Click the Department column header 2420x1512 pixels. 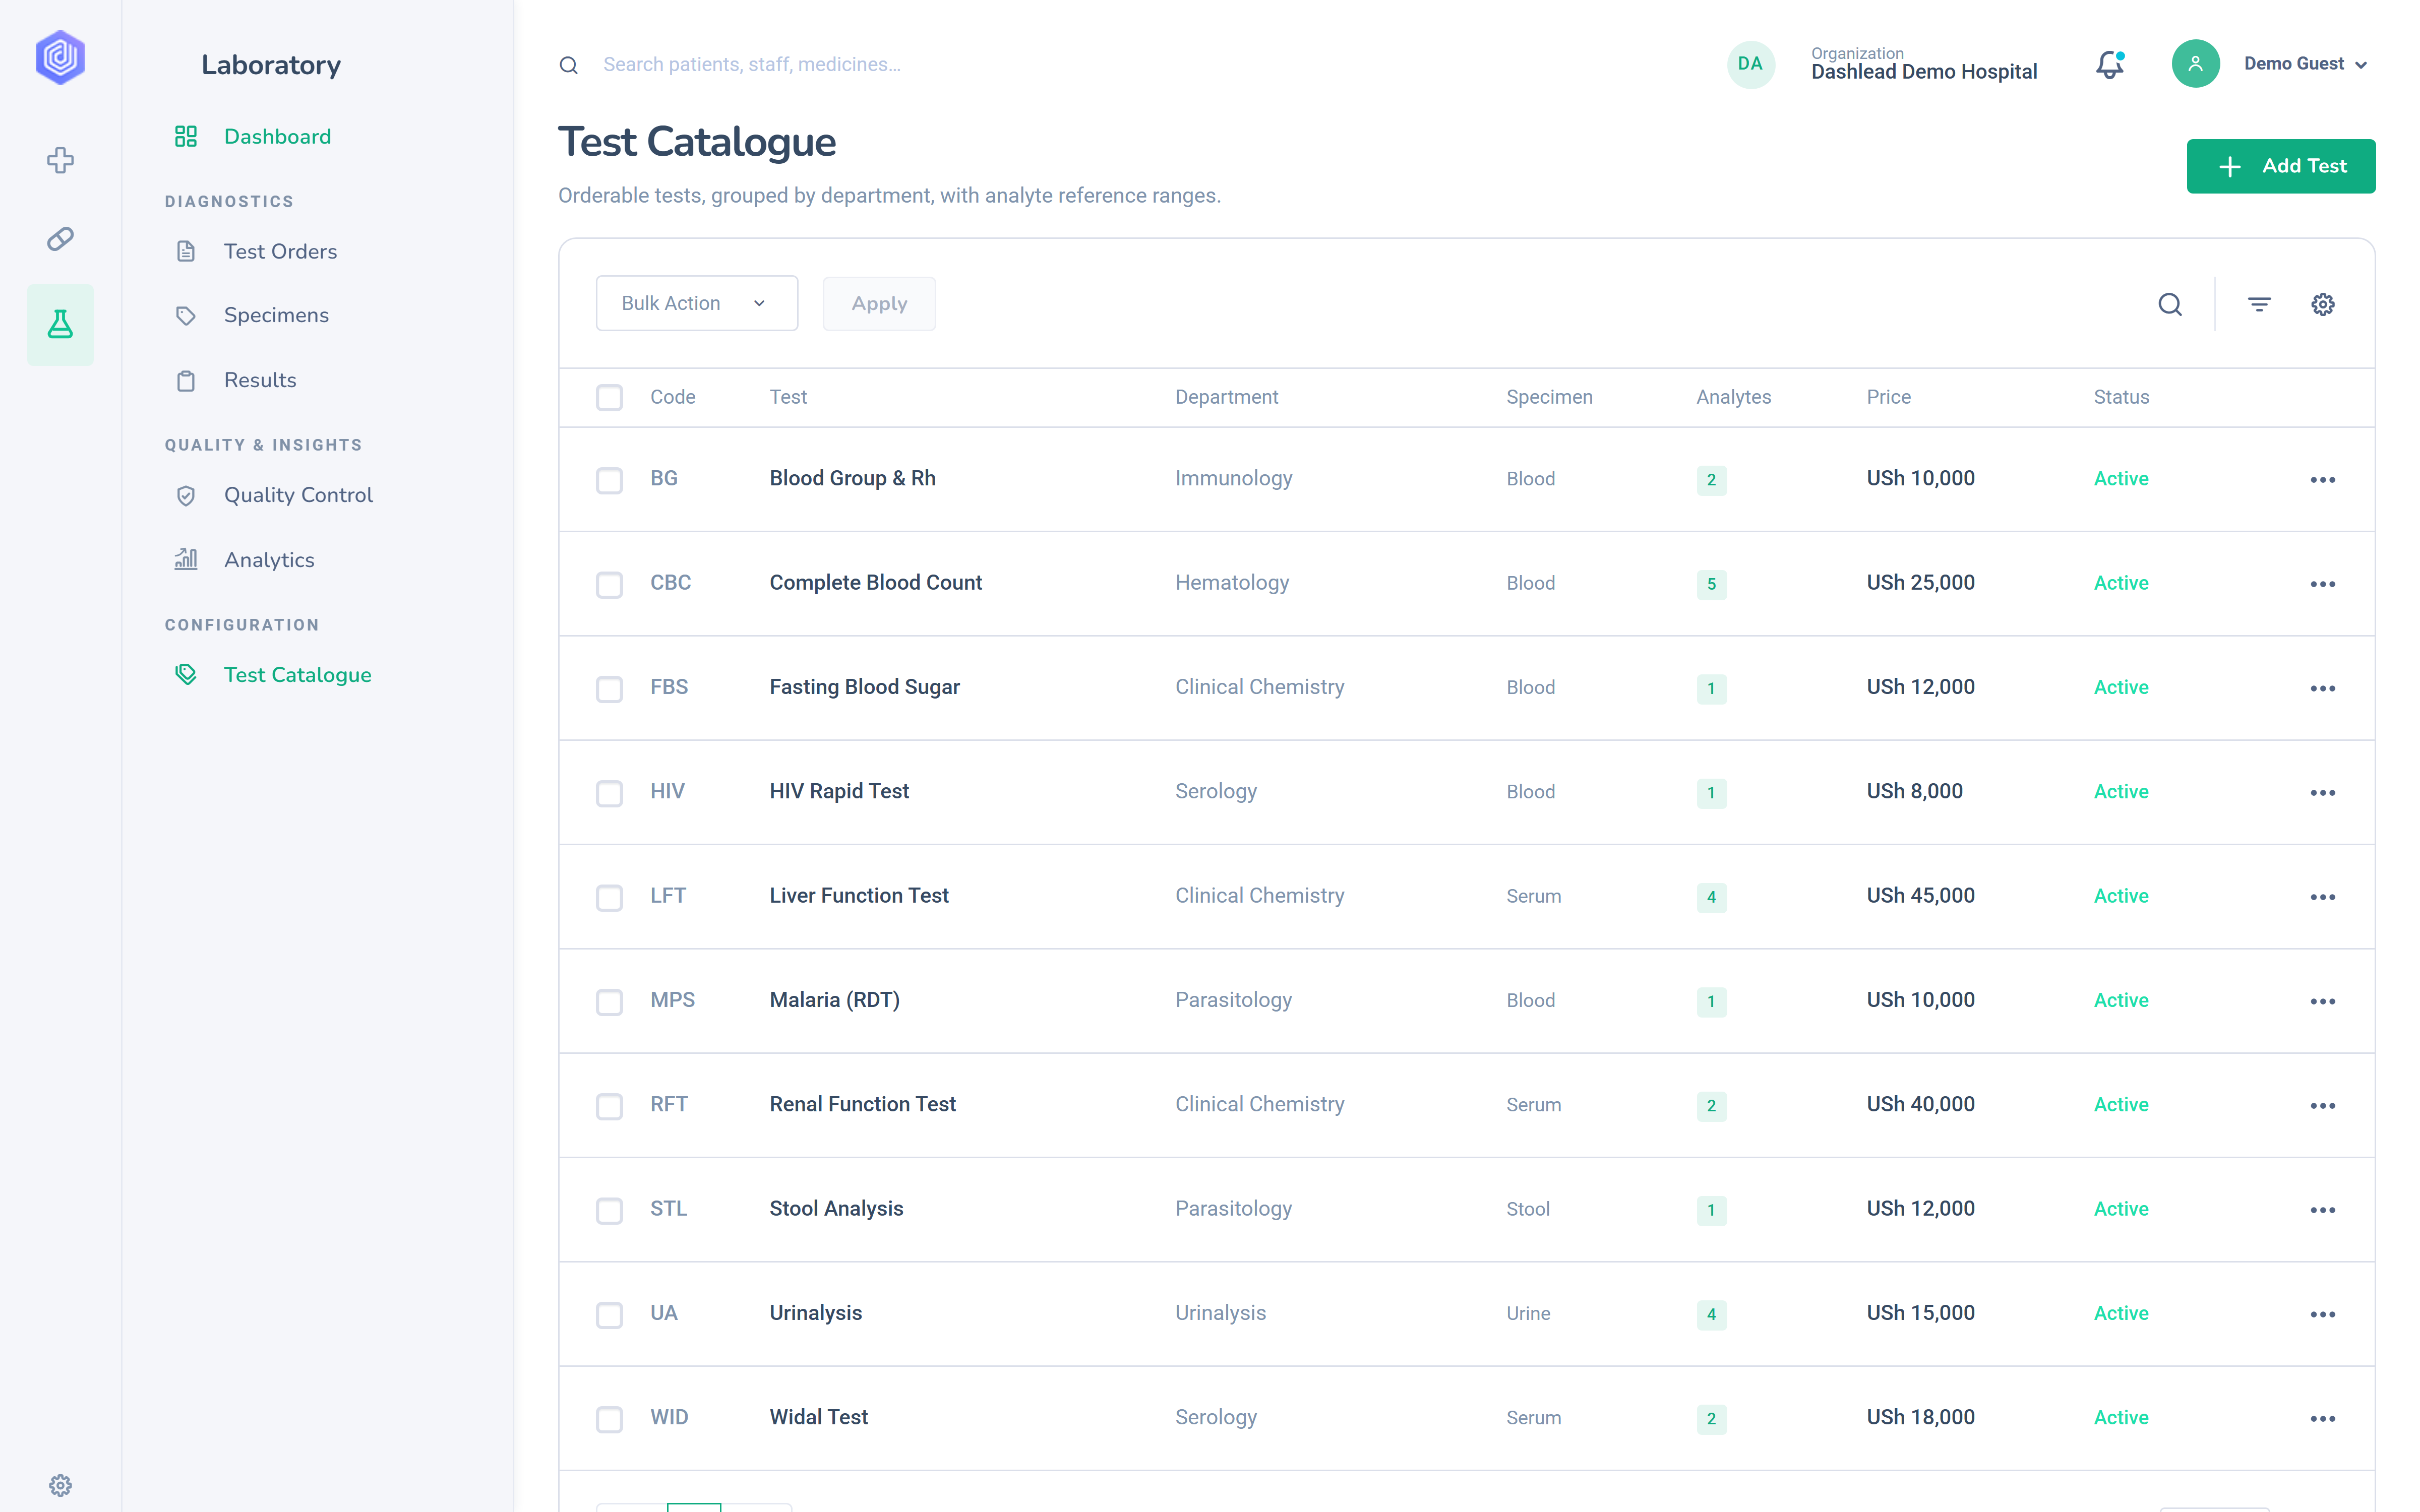(x=1226, y=397)
